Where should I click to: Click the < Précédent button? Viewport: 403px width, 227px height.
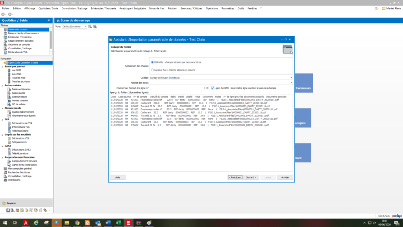coord(235,177)
